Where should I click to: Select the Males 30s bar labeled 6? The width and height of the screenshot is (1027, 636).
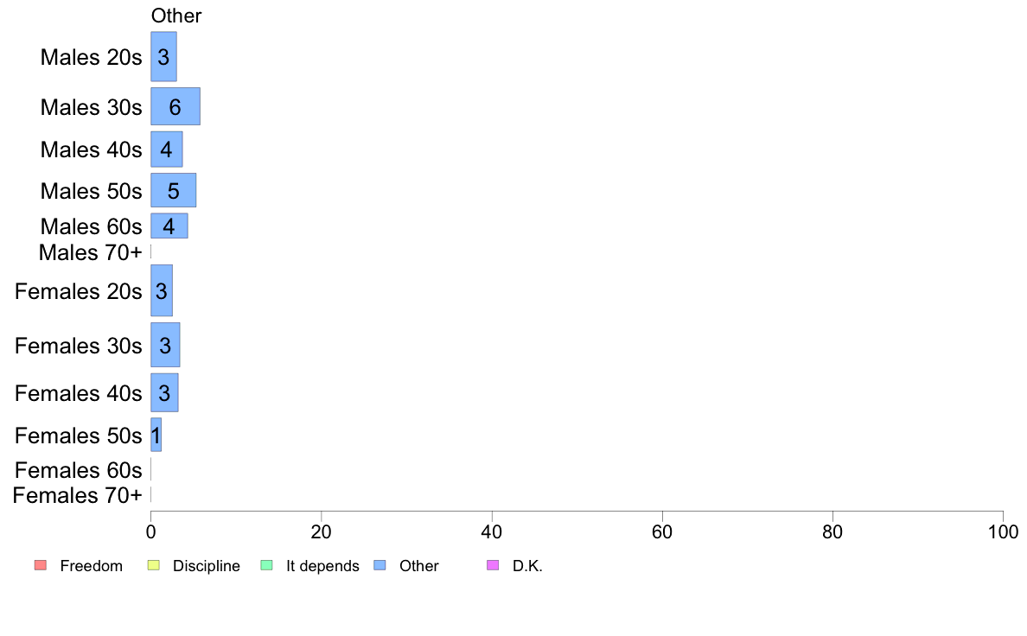[x=175, y=106]
